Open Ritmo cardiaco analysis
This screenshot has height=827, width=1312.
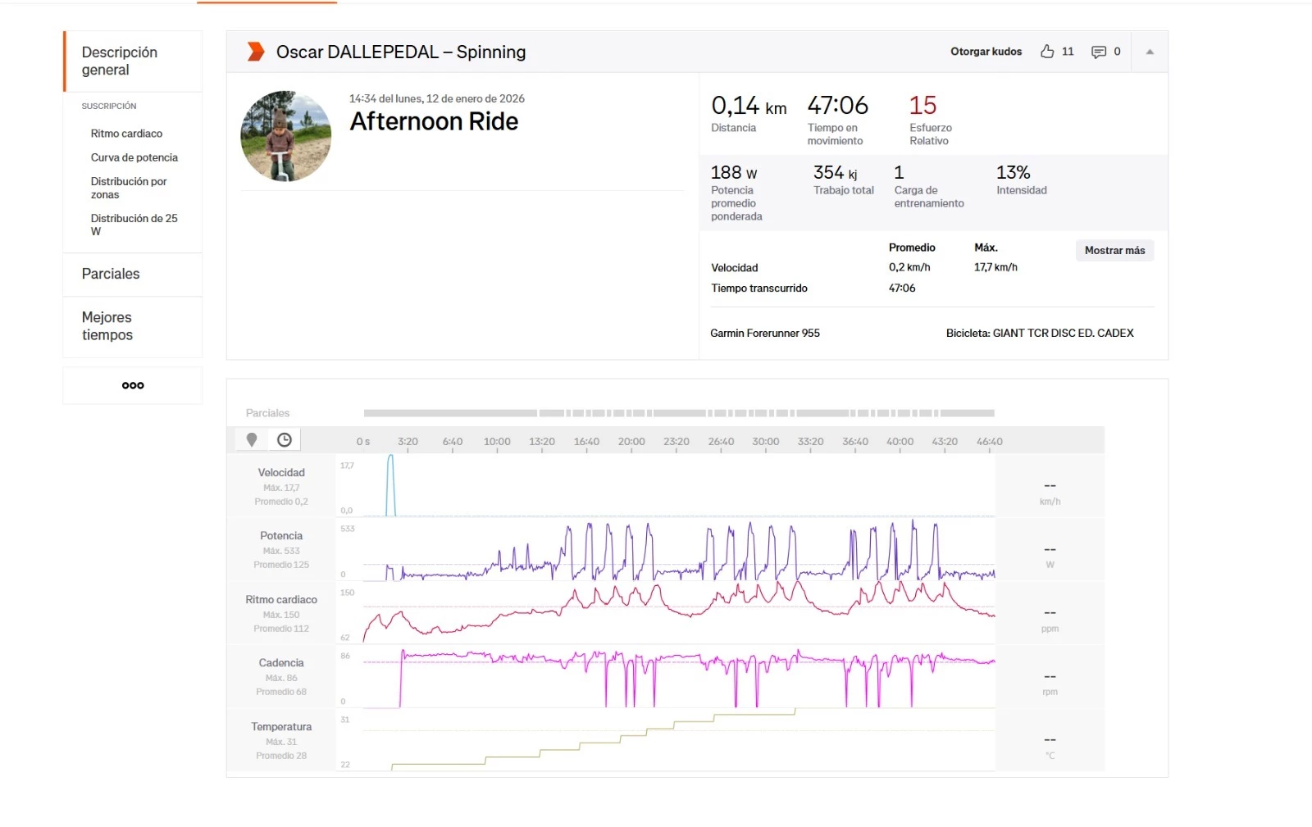point(126,134)
